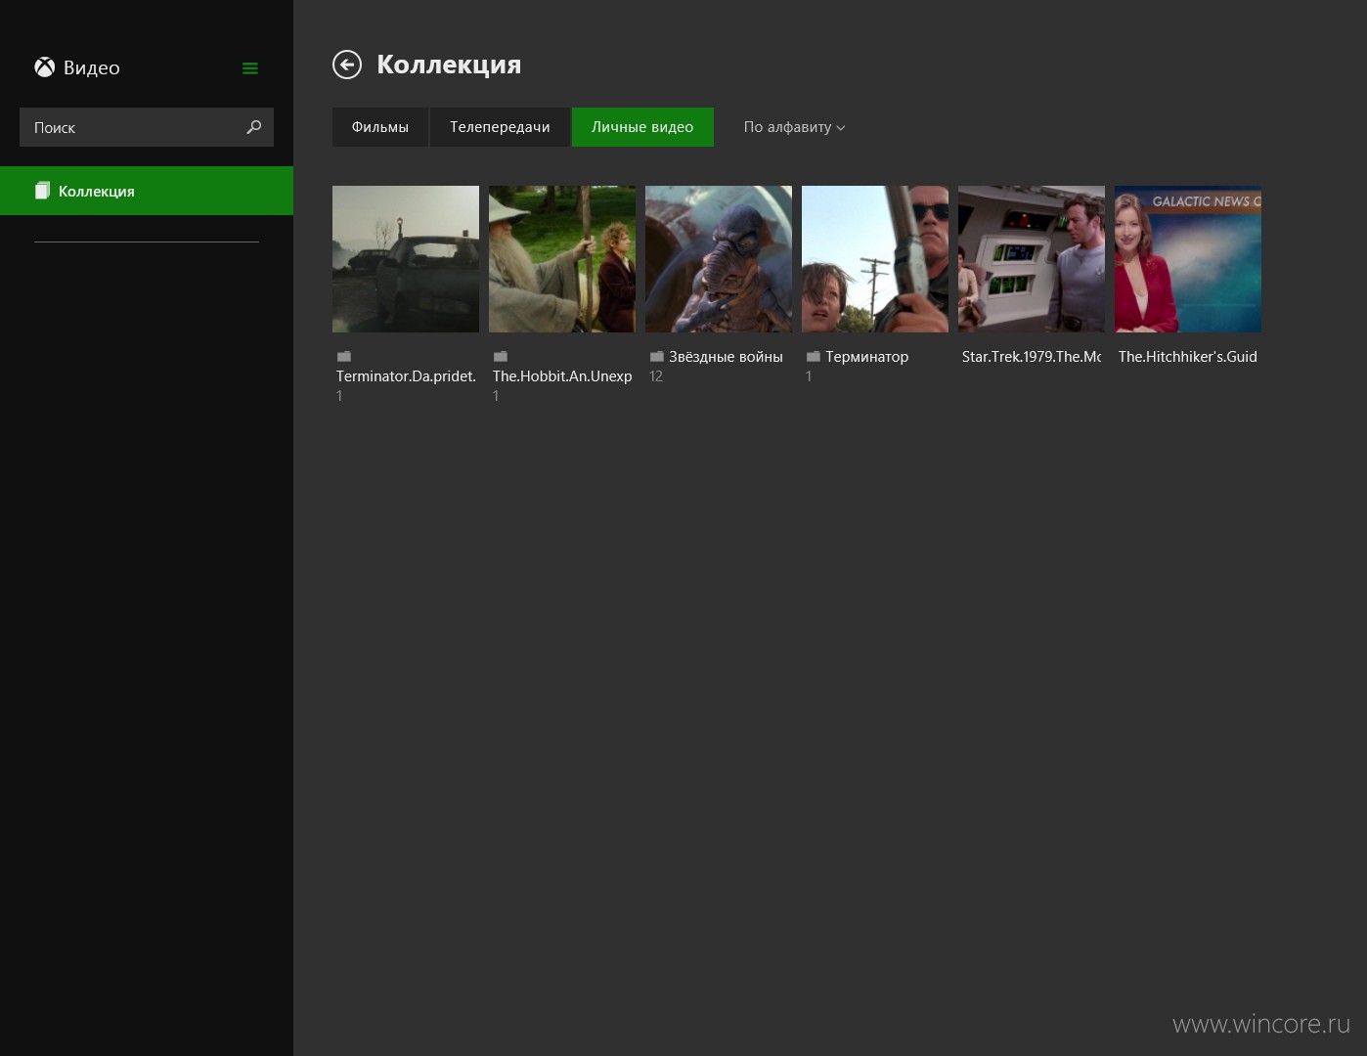
Task: Open the green hamburger menu icon
Action: (250, 68)
